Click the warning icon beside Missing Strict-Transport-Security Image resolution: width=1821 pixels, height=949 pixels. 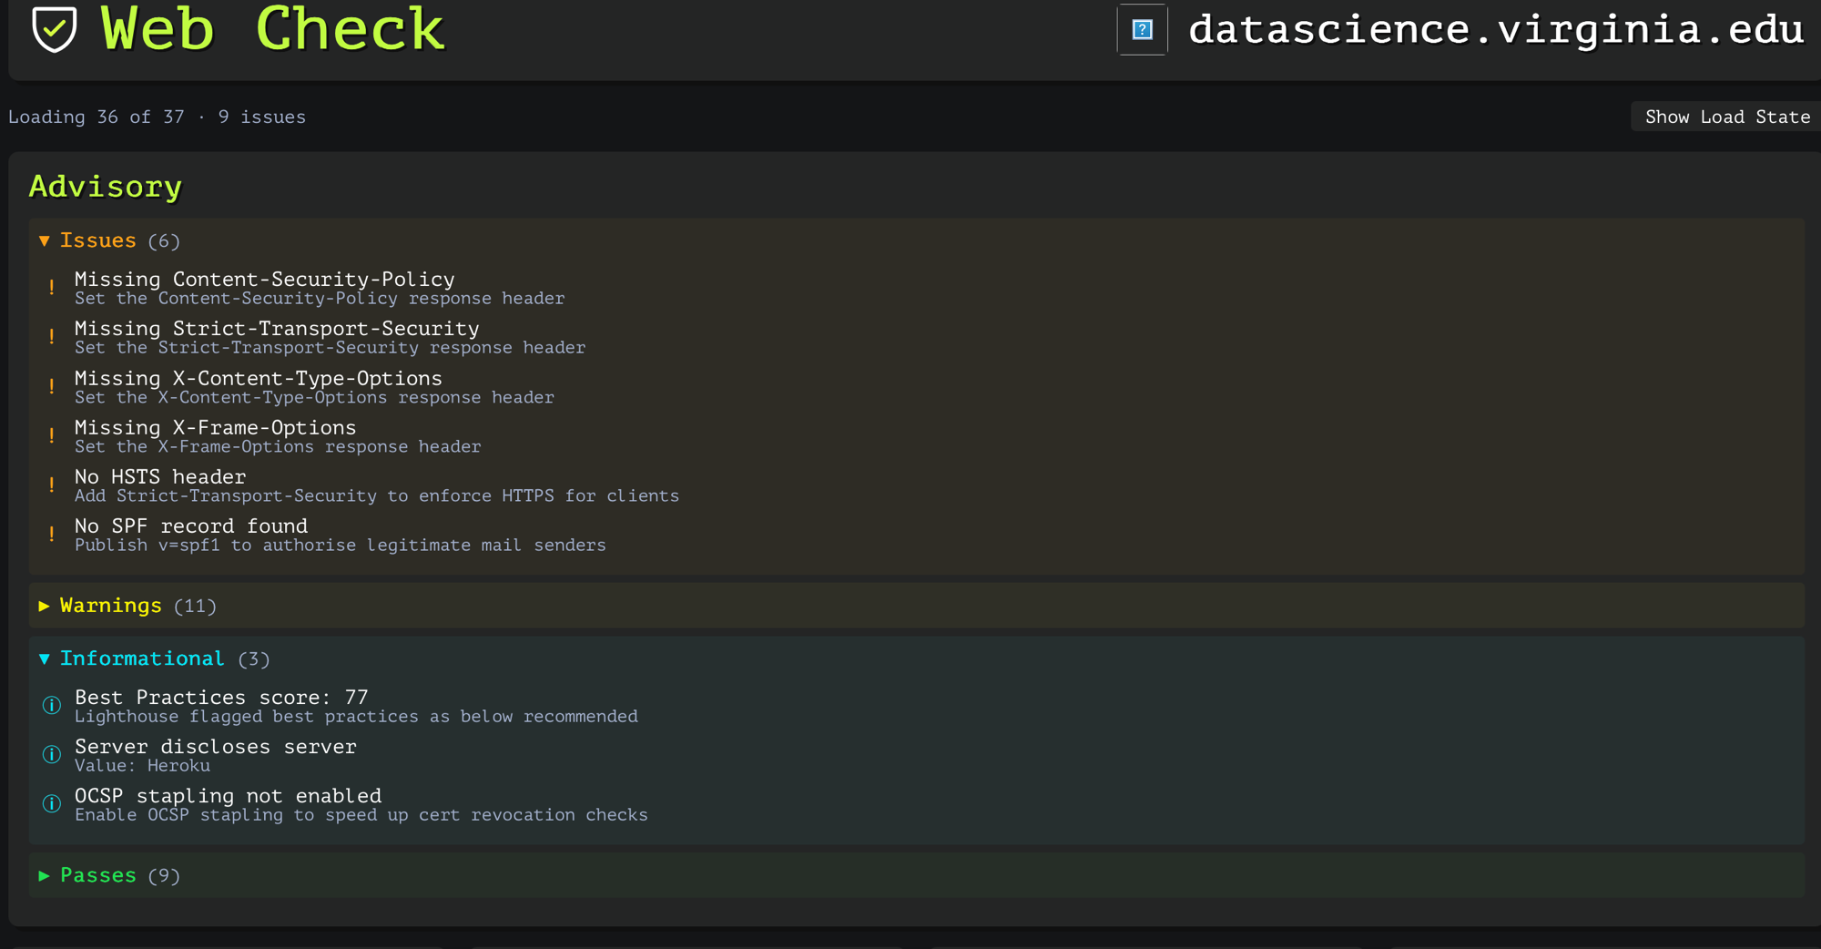(52, 337)
